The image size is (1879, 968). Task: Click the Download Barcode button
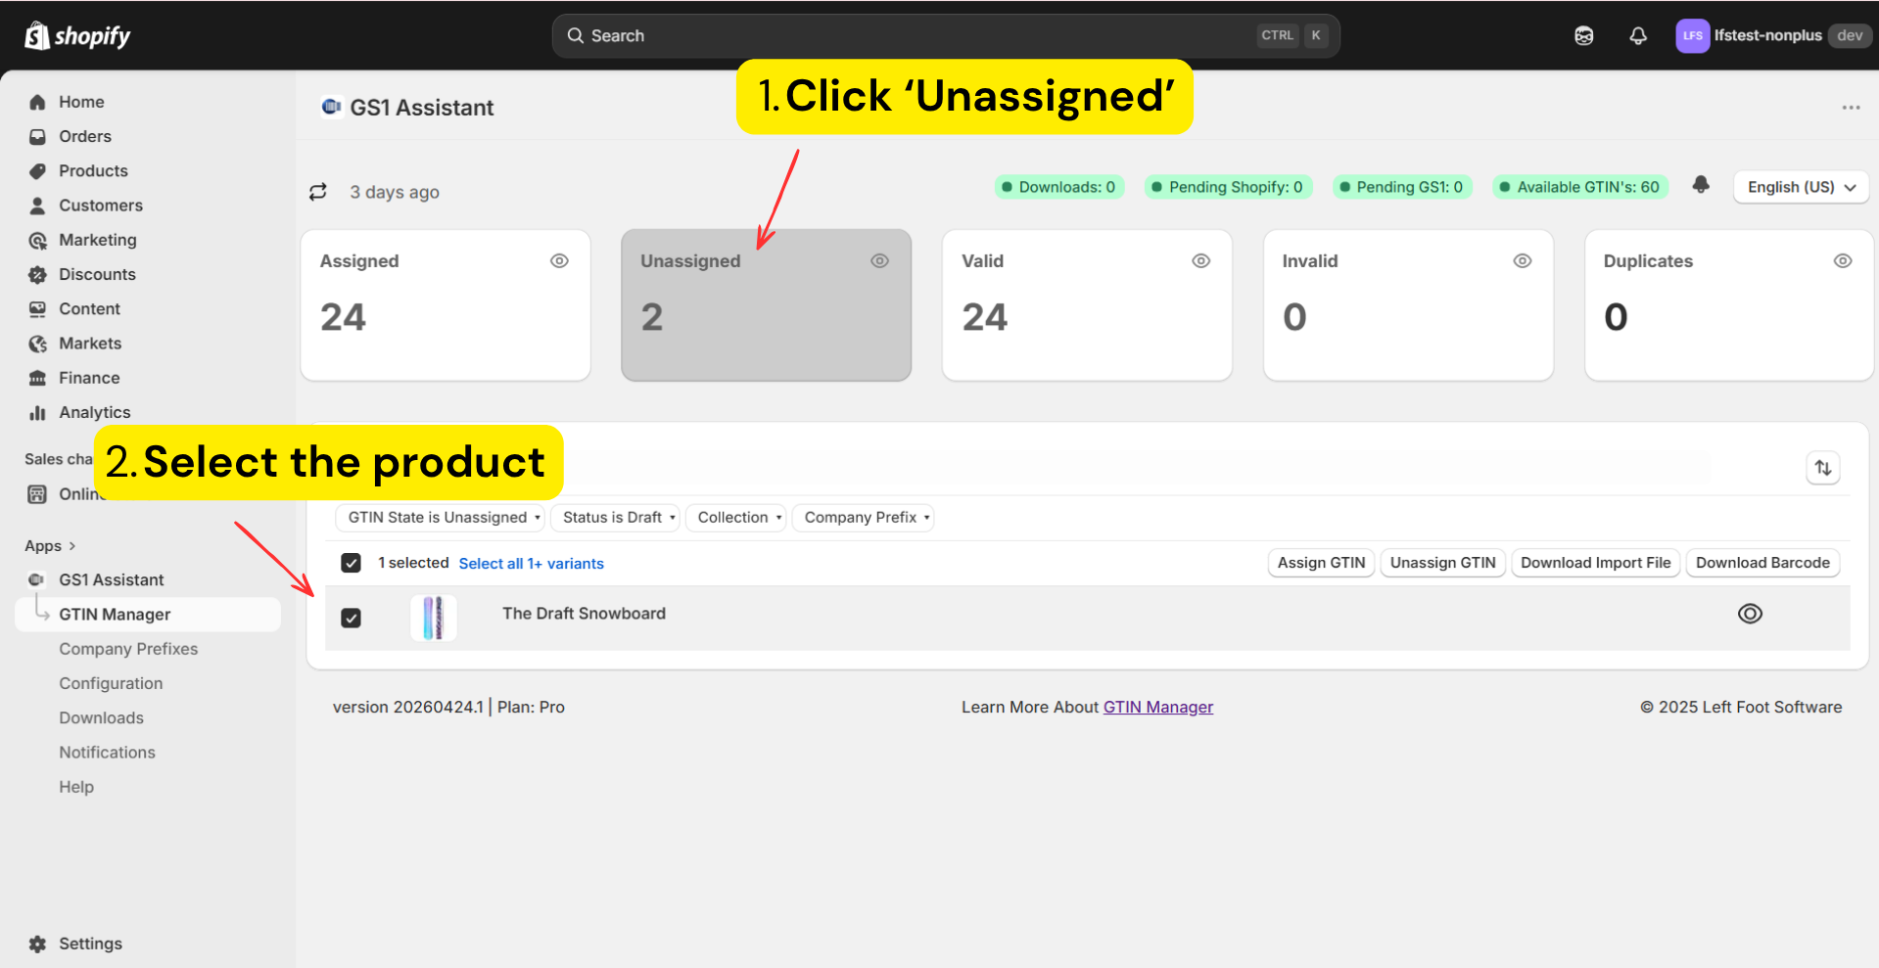[x=1762, y=563]
